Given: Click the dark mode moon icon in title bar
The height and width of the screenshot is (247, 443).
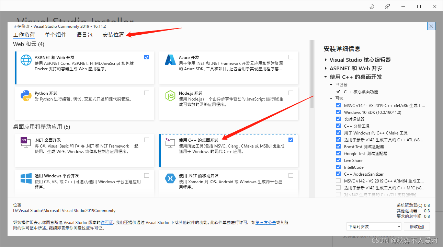Looking at the screenshot, I should pos(372,7).
